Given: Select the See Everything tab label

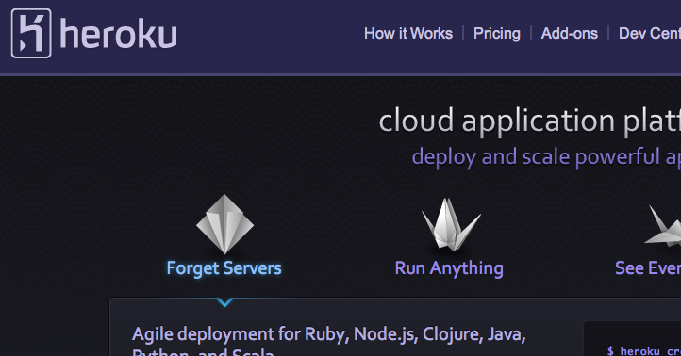Looking at the screenshot, I should pyautogui.click(x=648, y=268).
